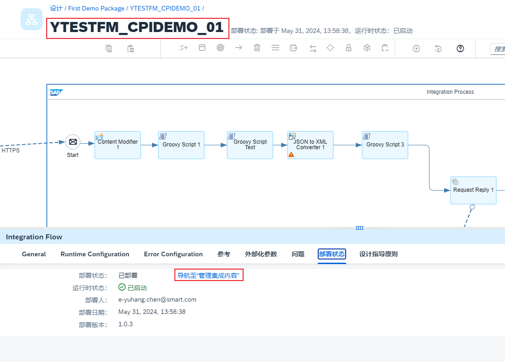Click the warning icon on JSON to XML Converter 1

tap(291, 155)
